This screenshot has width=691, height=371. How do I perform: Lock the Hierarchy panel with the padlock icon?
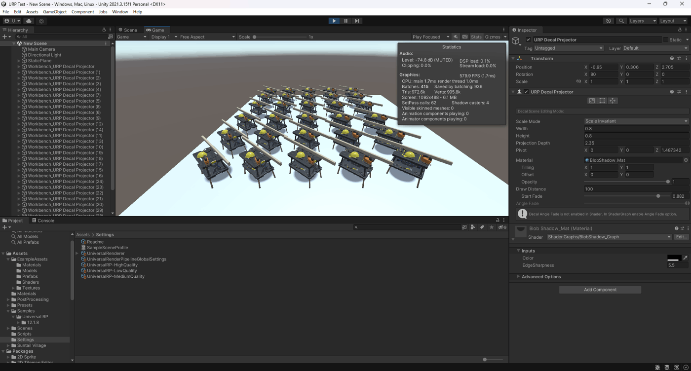tap(104, 30)
